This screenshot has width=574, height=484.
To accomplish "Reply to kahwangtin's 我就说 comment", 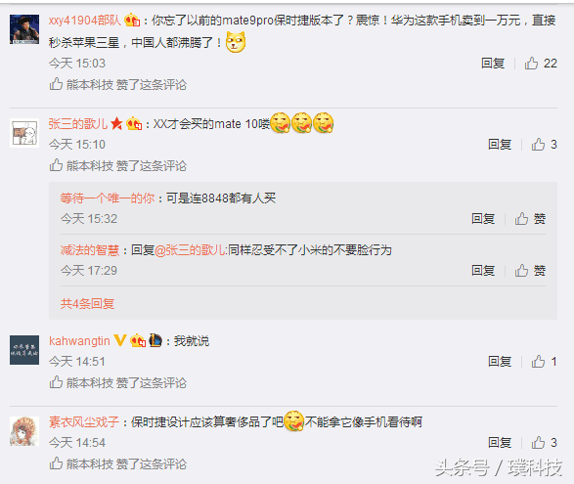I will (x=500, y=362).
